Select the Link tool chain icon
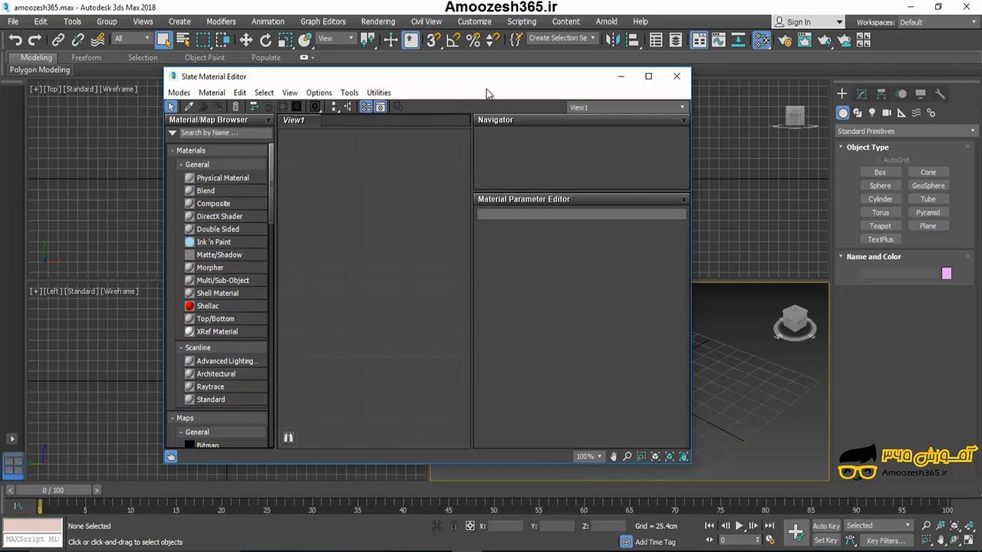The height and width of the screenshot is (552, 982). 58,40
